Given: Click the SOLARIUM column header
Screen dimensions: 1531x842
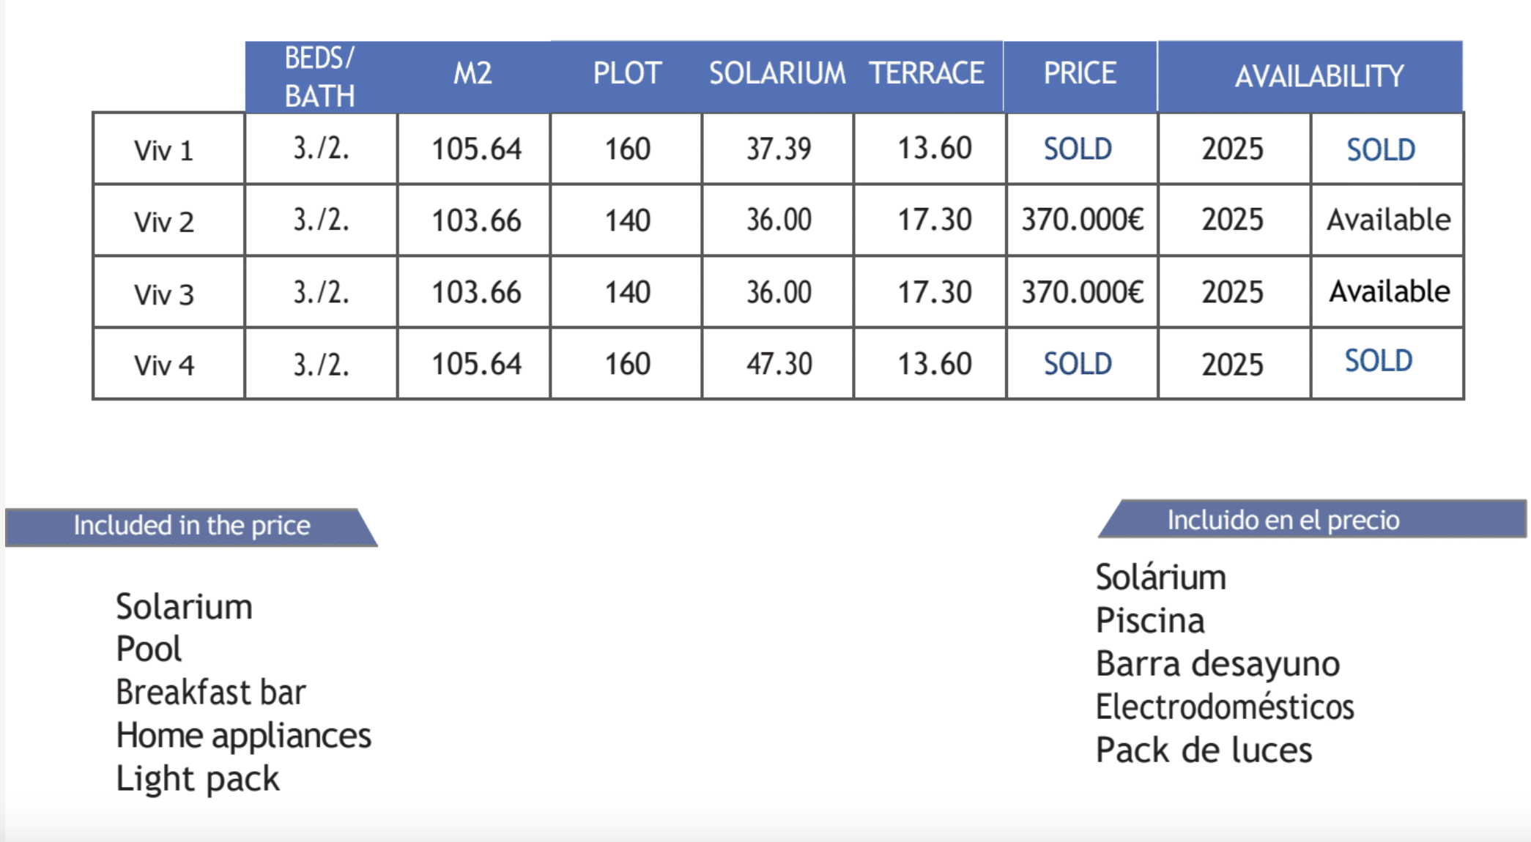Looking at the screenshot, I should [x=777, y=73].
